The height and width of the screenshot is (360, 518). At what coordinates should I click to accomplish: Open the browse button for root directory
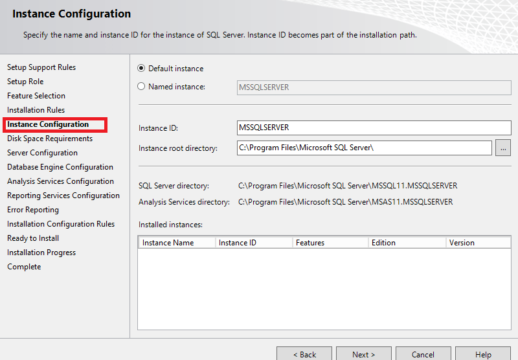(503, 148)
